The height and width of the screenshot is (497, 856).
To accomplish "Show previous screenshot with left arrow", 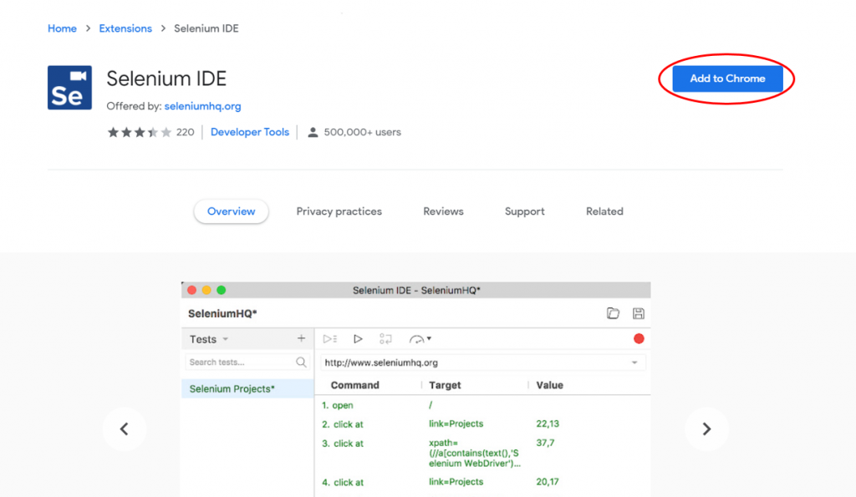I will pyautogui.click(x=125, y=429).
